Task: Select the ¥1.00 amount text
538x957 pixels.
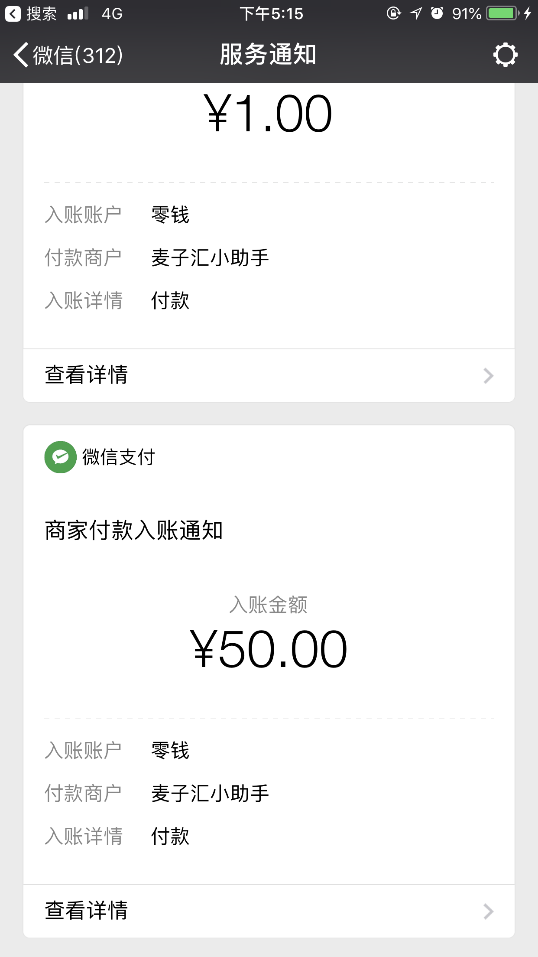Action: pos(268,114)
